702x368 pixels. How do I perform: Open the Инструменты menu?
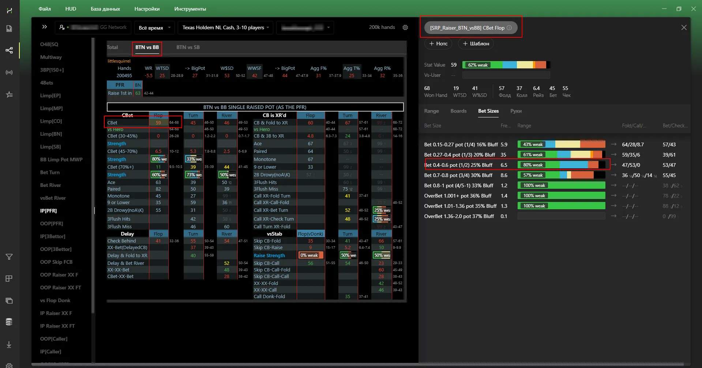[190, 9]
